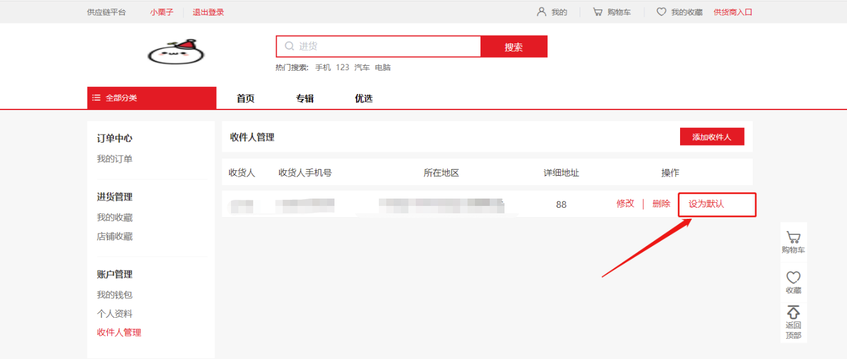Click the magnifier icon in search box
Viewport: 847px width, 359px height.
[x=289, y=46]
